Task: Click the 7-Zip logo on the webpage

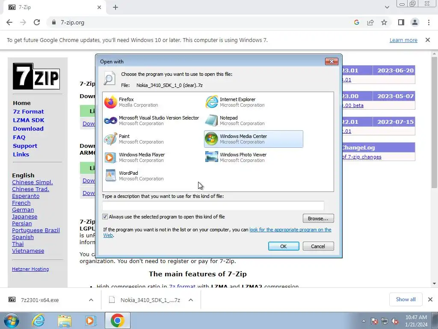Action: (36, 76)
